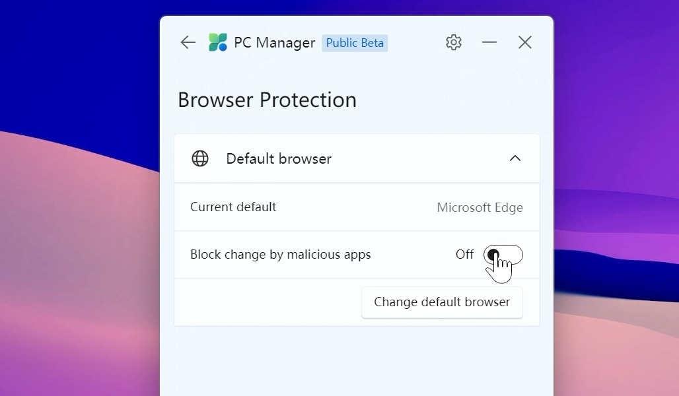
Task: Minimize the PC Manager window
Action: click(489, 42)
